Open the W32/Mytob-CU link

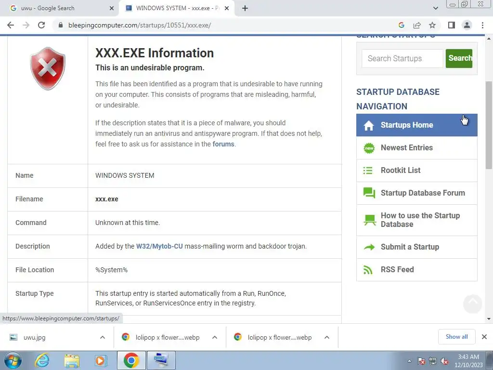[159, 246]
